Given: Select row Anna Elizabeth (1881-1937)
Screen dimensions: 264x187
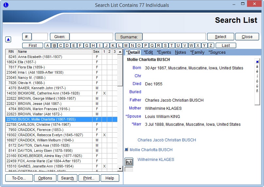Looking at the screenshot, I should click(x=61, y=57).
